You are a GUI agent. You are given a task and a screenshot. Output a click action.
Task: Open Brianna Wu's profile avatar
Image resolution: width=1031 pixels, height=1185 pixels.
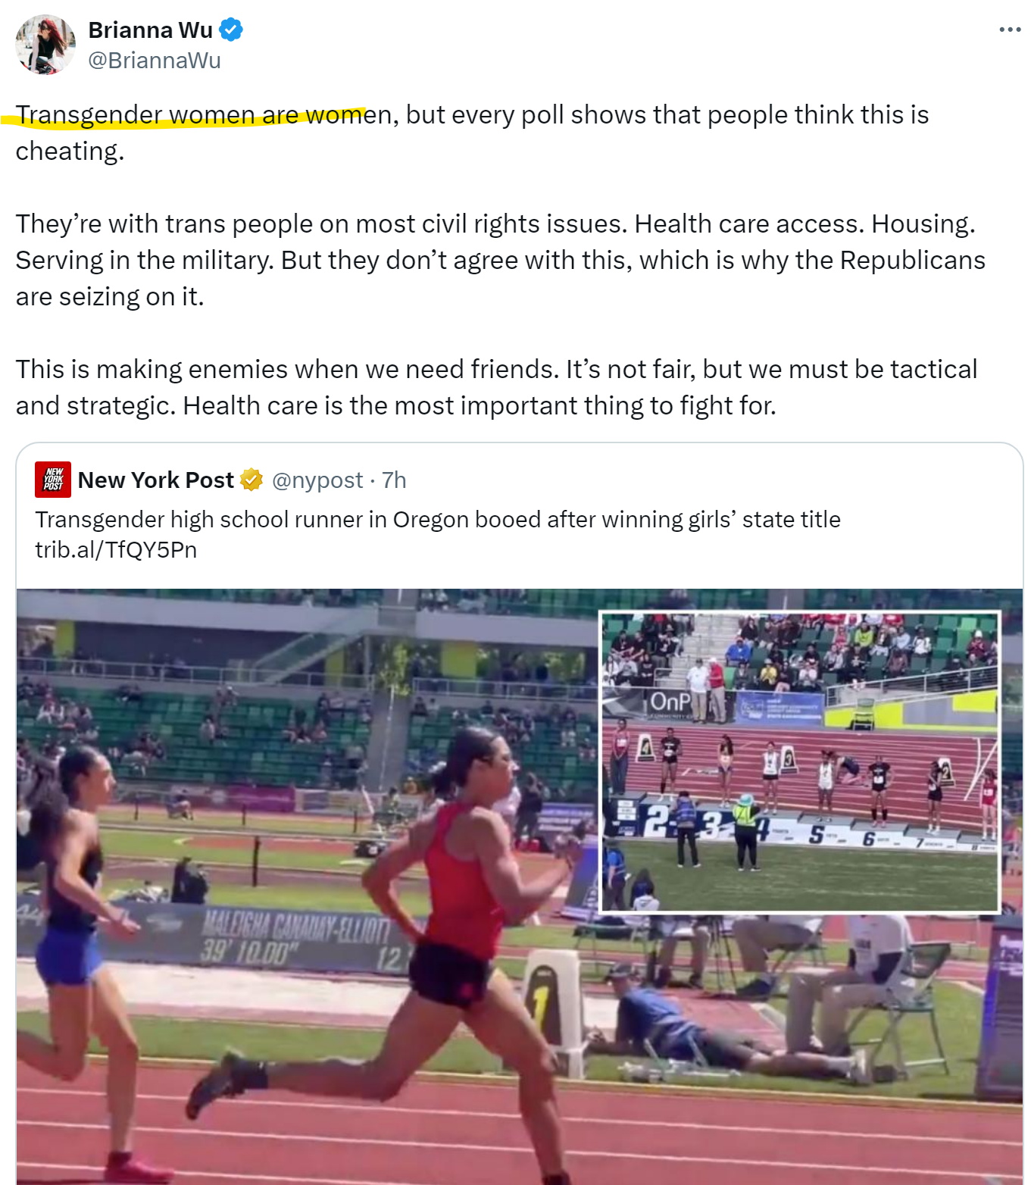coord(45,45)
